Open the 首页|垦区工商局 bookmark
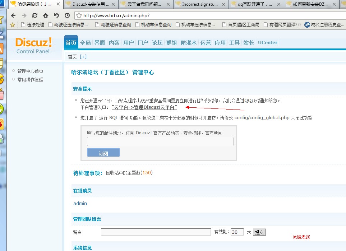Image resolution: width=346 pixels, height=251 pixels. tap(241, 25)
